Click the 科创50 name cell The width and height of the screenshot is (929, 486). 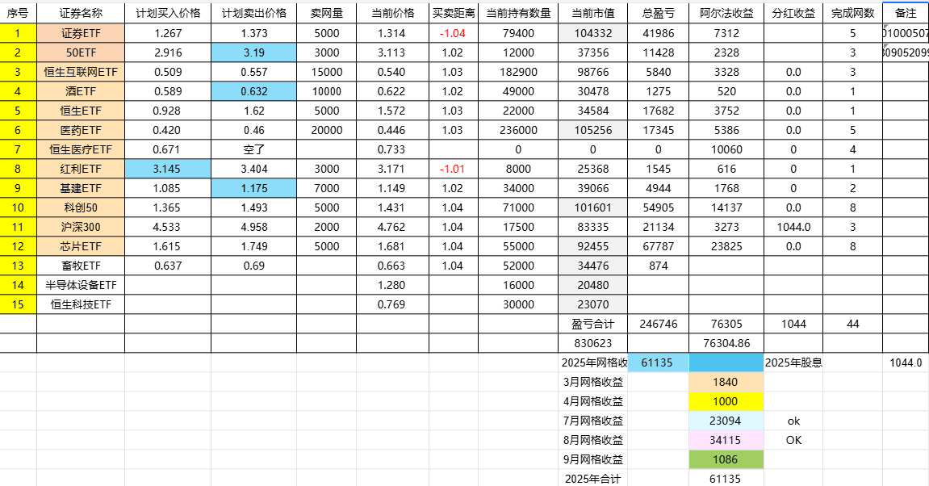(81, 207)
